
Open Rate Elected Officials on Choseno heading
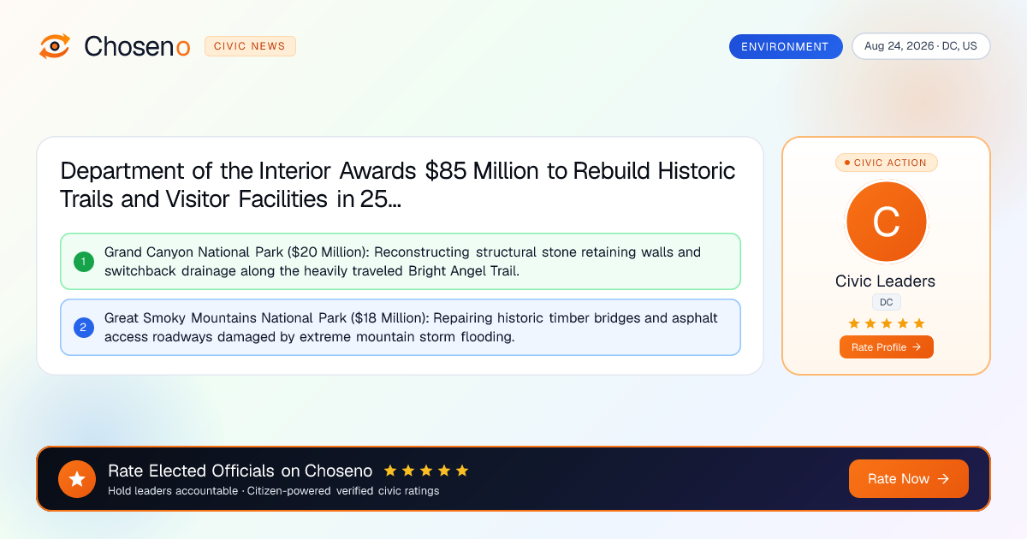[240, 471]
